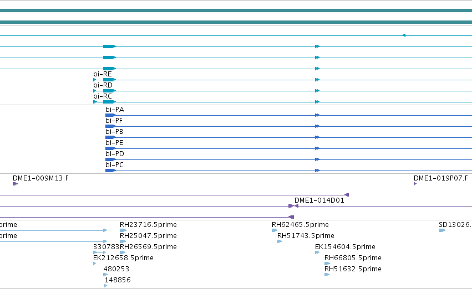472x289 pixels.
Task: Select the bi-PC protein label
Action: 114,165
